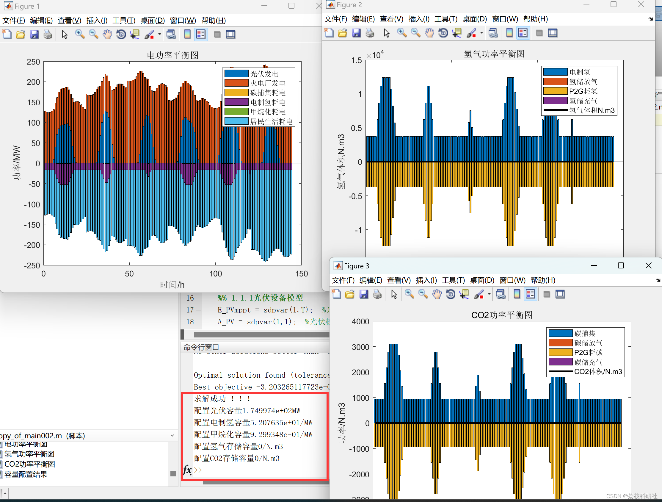Click command window horizontal scrollbar
The height and width of the screenshot is (502, 662).
[266, 482]
